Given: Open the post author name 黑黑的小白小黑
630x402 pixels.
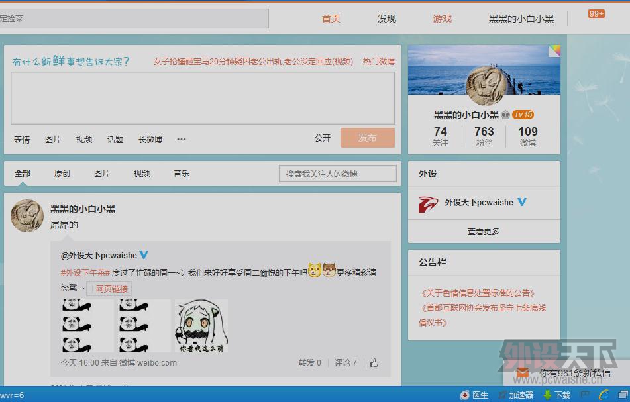Looking at the screenshot, I should (x=83, y=209).
